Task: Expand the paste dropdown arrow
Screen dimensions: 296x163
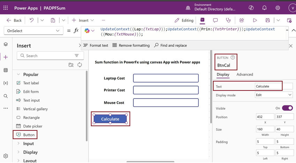Action: [x=64, y=20]
